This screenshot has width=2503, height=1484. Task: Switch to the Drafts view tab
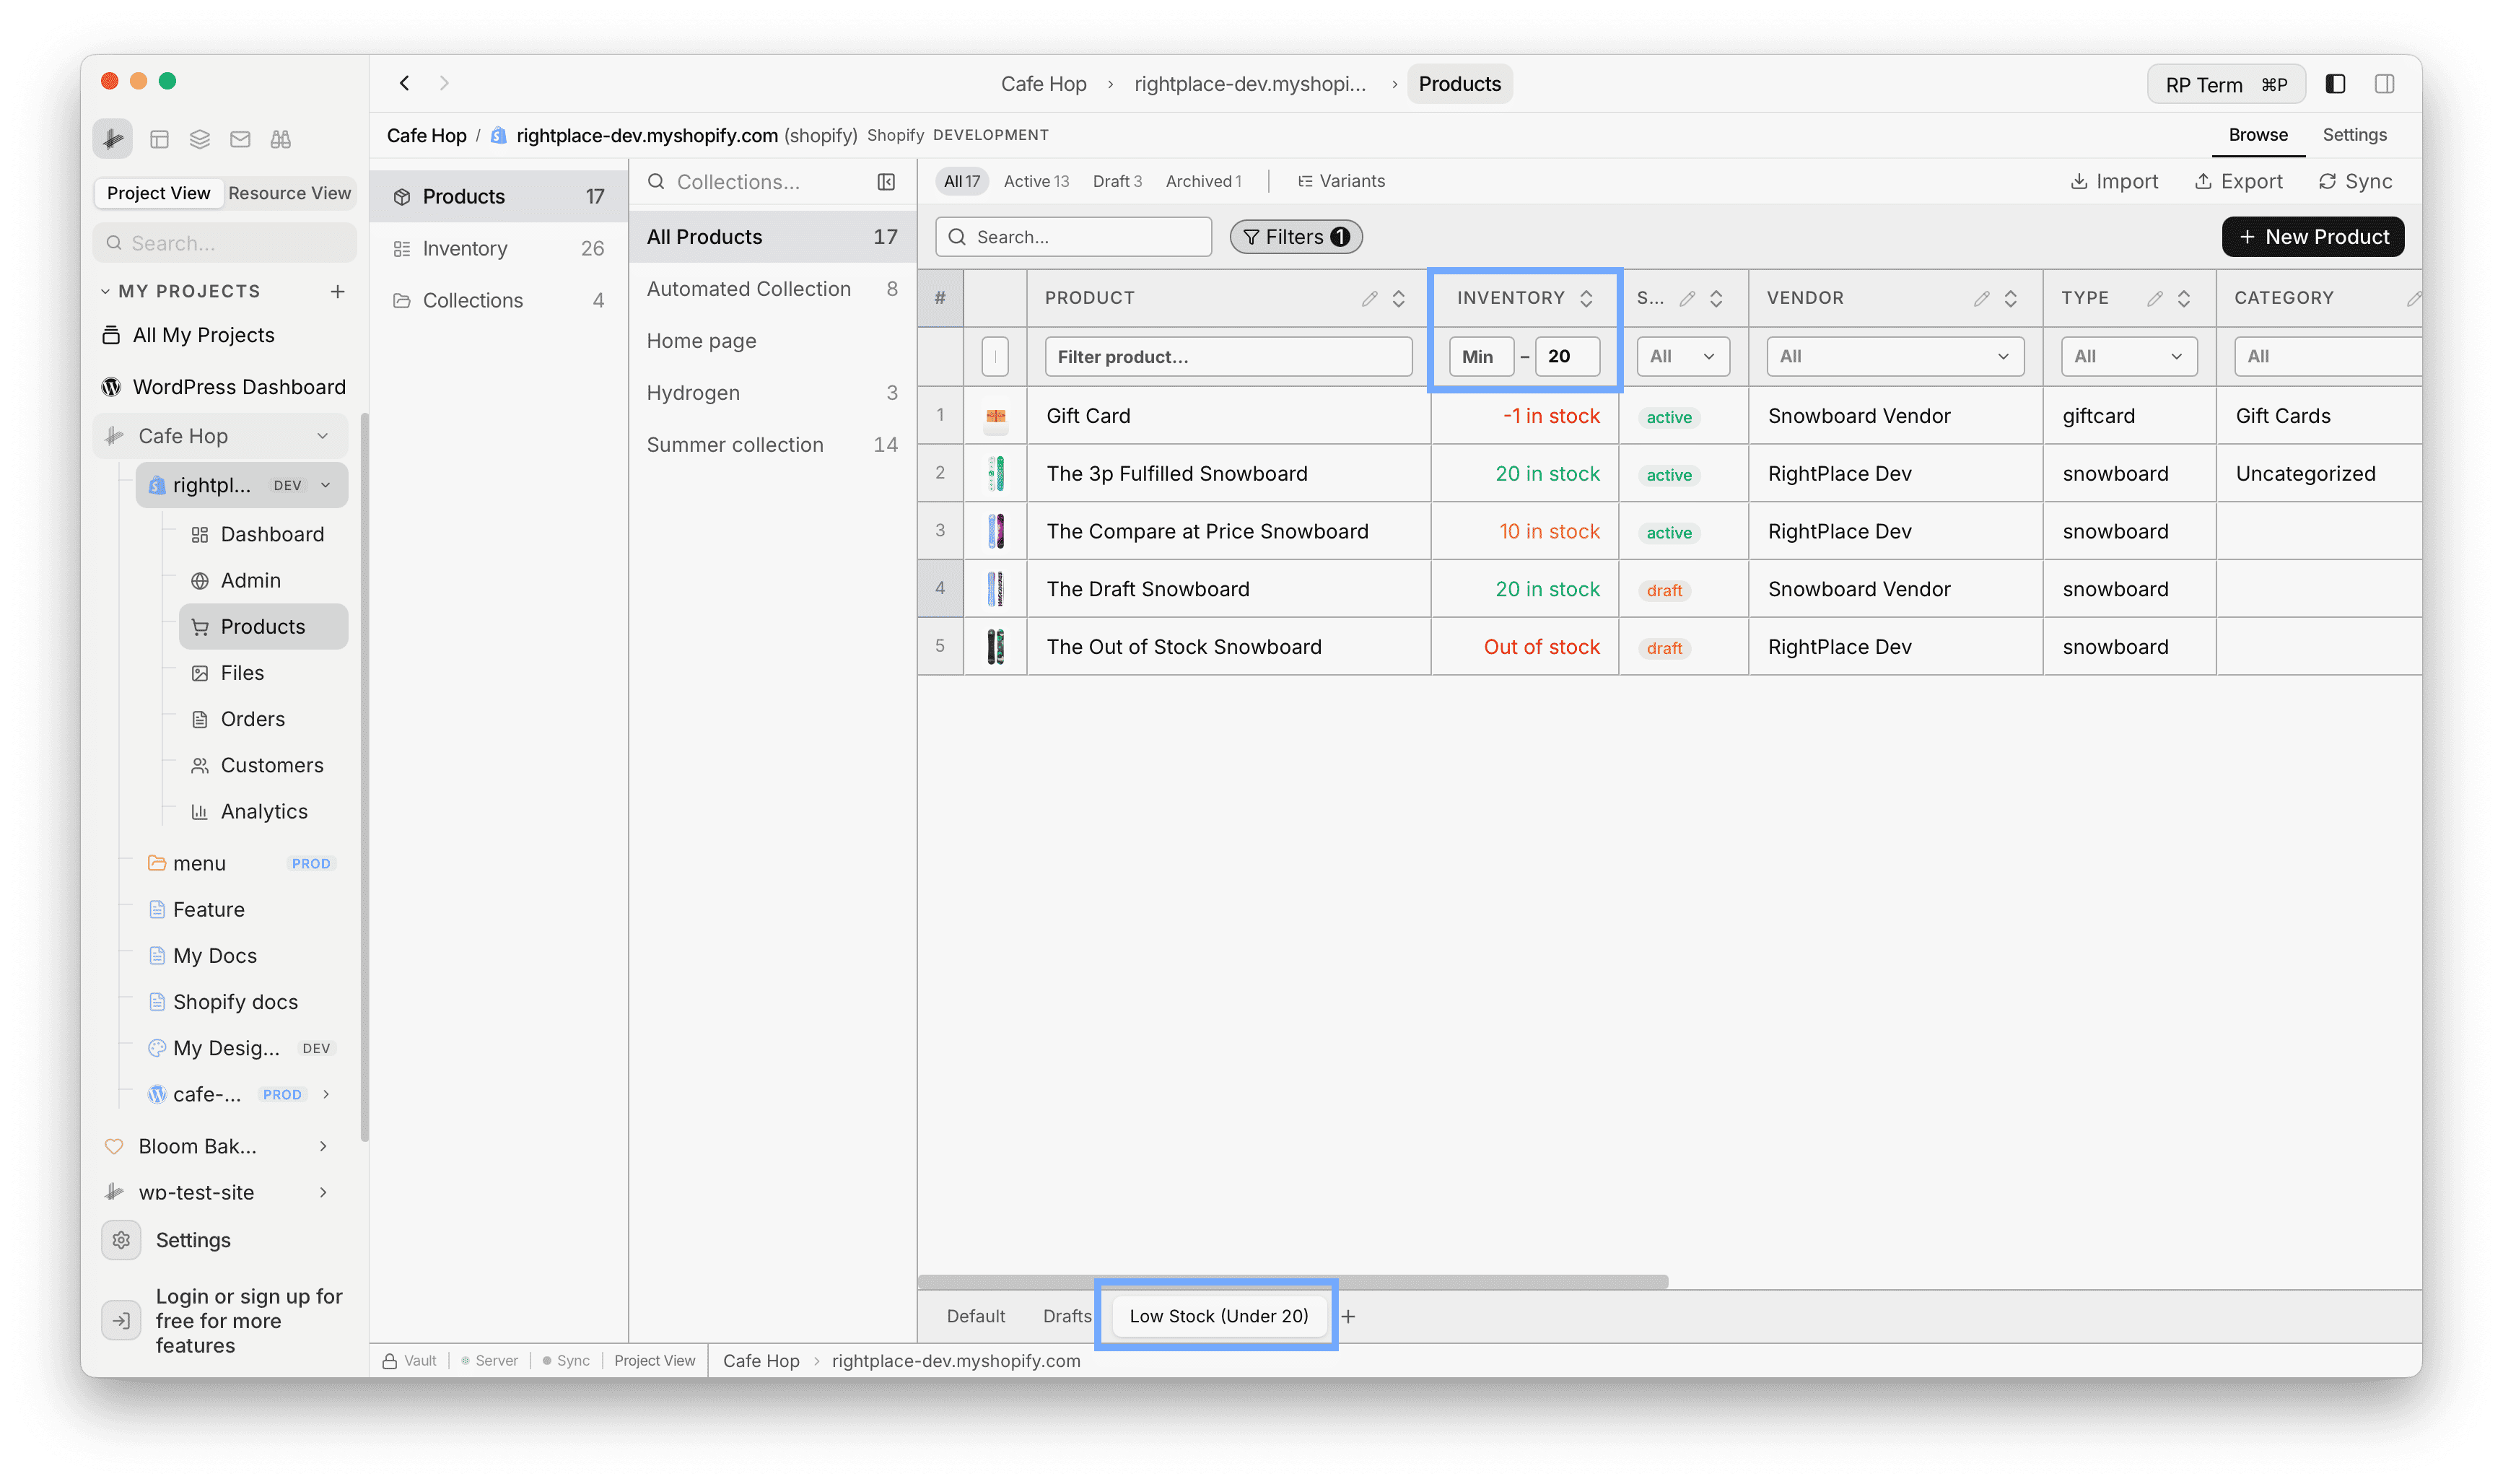1067,1316
